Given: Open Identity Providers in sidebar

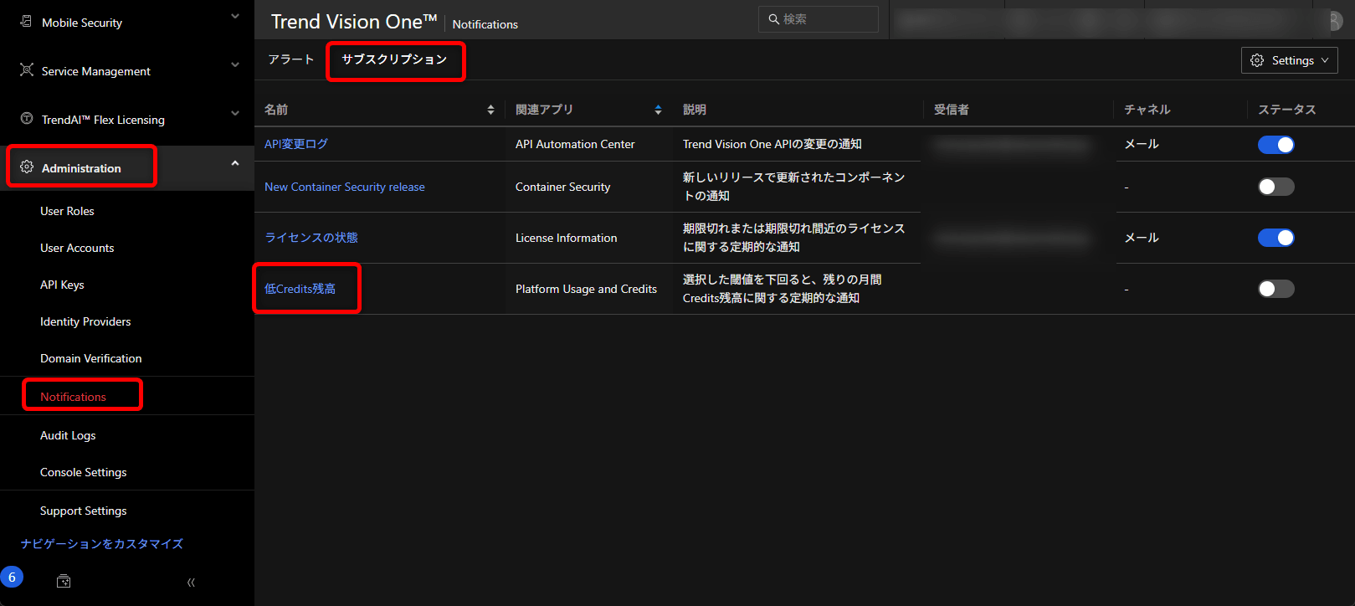Looking at the screenshot, I should pos(85,321).
